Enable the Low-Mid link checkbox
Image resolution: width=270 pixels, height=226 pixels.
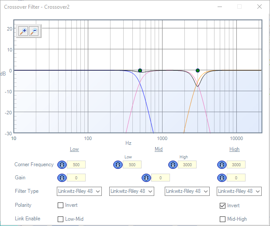[x=61, y=219]
